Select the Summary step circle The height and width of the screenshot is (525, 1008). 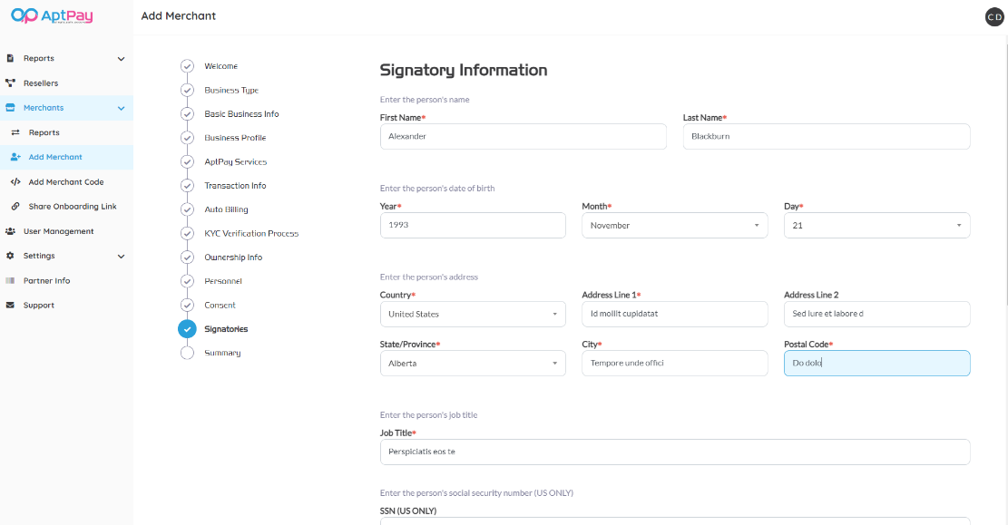click(x=187, y=353)
